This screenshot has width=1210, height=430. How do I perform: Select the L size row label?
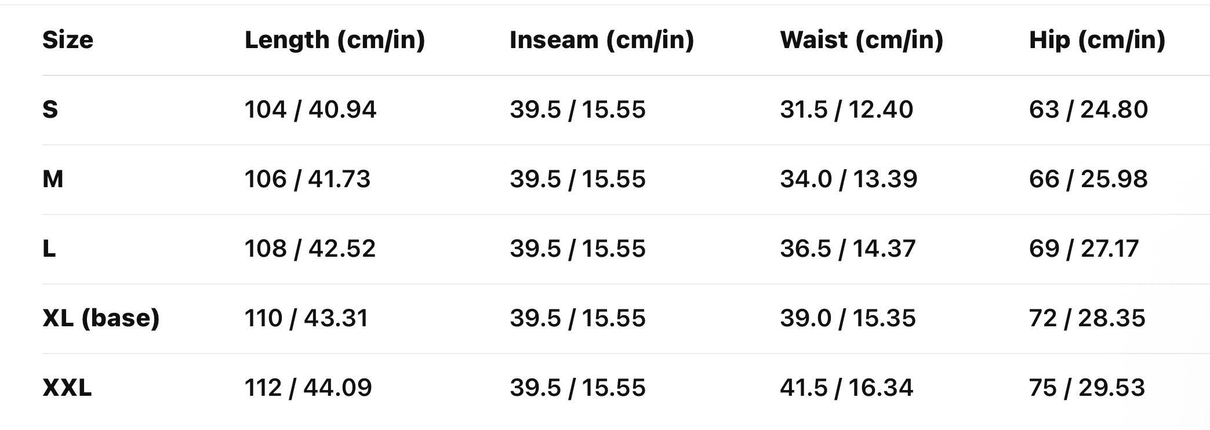49,249
